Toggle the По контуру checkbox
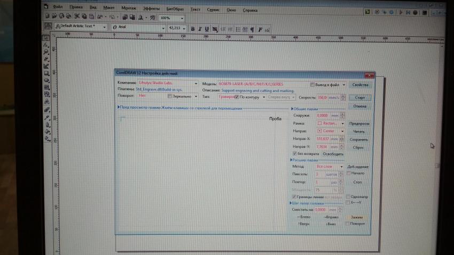Viewport: 454px width, 255px height. 237,97
